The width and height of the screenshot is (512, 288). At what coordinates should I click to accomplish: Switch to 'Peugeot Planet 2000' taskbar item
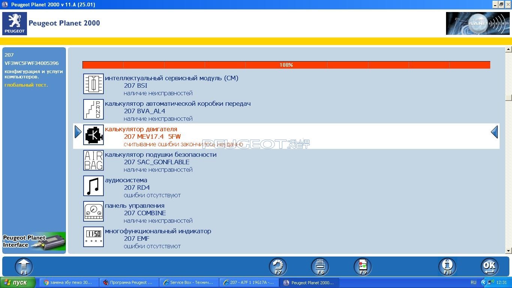pyautogui.click(x=309, y=283)
